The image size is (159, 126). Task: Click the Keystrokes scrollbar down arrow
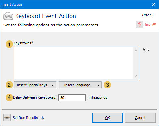click(136, 76)
